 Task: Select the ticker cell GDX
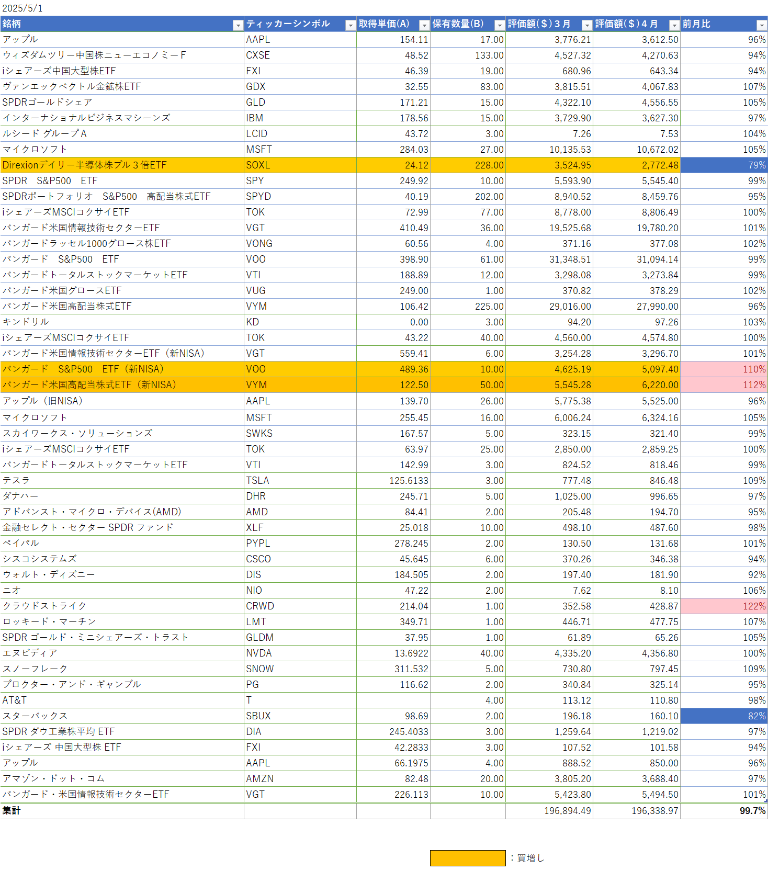click(300, 87)
